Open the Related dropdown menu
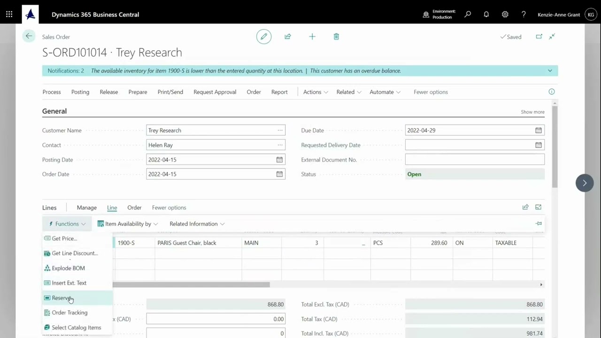 click(349, 92)
